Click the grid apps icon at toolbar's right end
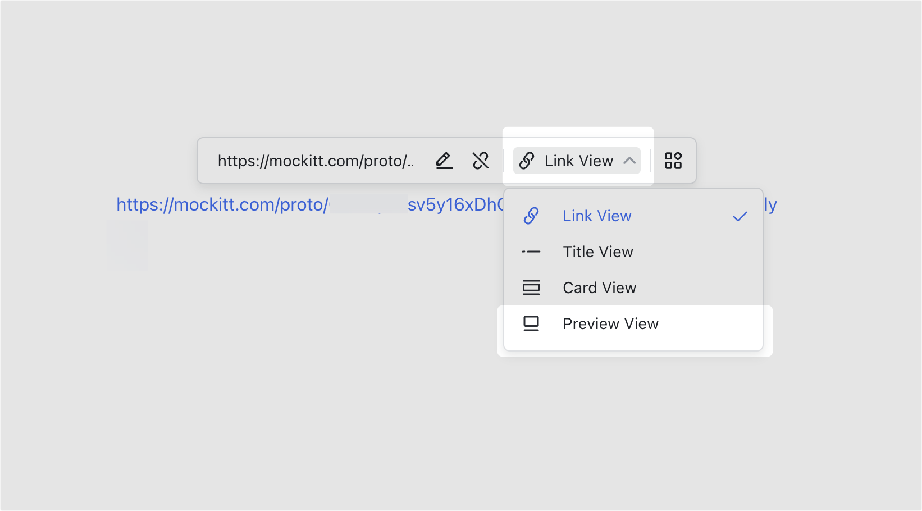The width and height of the screenshot is (922, 511). point(673,161)
